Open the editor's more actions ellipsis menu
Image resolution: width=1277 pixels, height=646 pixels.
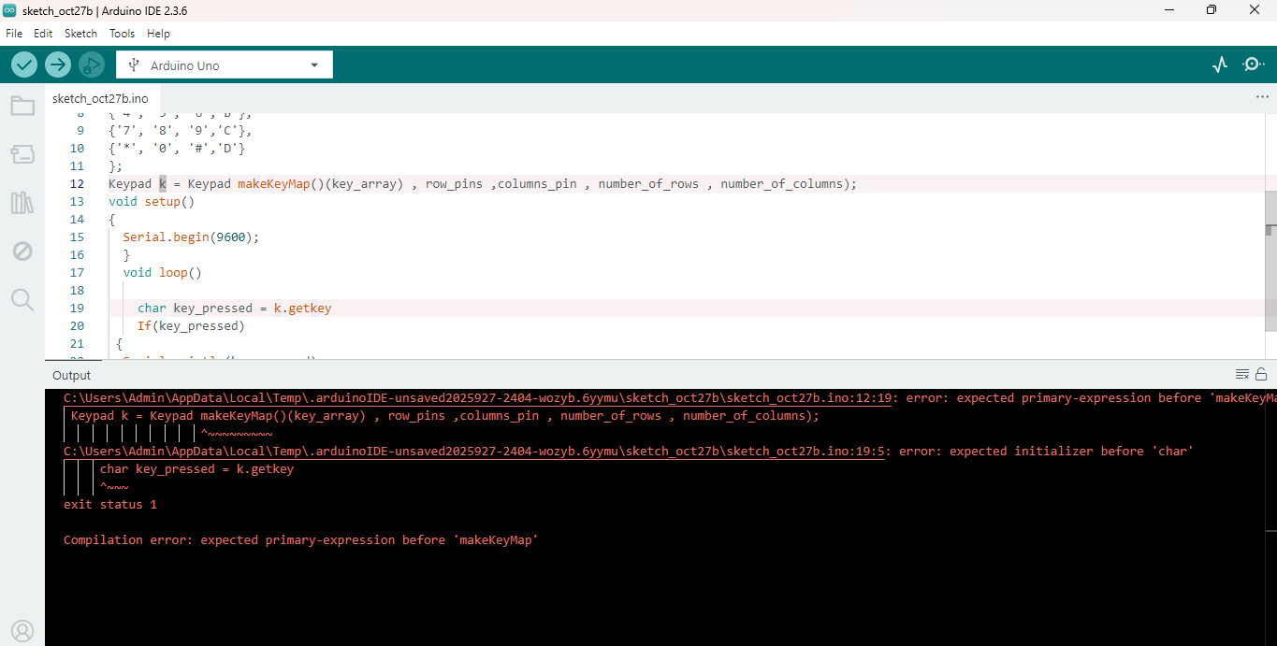click(x=1261, y=97)
